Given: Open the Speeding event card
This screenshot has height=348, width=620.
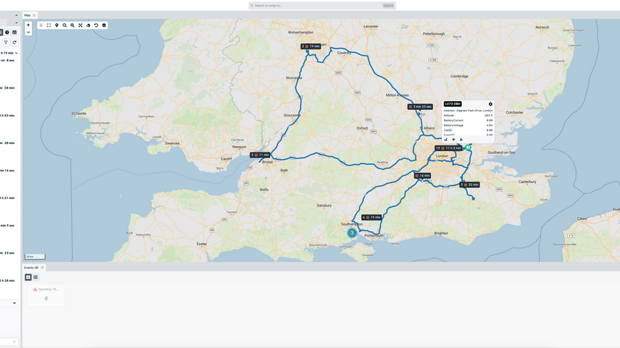Looking at the screenshot, I should pyautogui.click(x=46, y=294).
